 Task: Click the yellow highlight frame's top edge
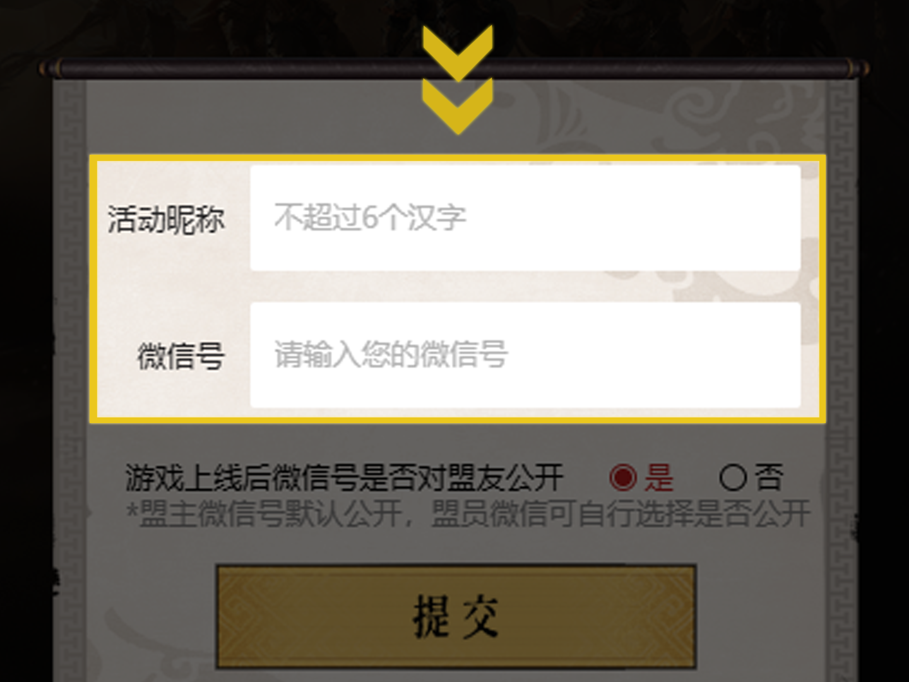coord(458,158)
